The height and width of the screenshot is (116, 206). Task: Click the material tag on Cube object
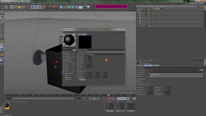pos(161,9)
